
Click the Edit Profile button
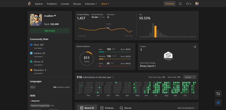[50, 31]
